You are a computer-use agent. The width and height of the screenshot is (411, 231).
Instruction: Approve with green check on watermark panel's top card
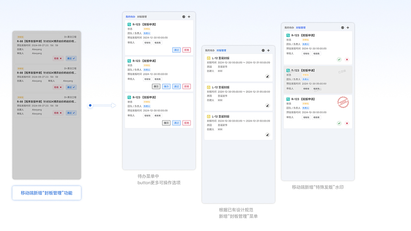point(339,59)
